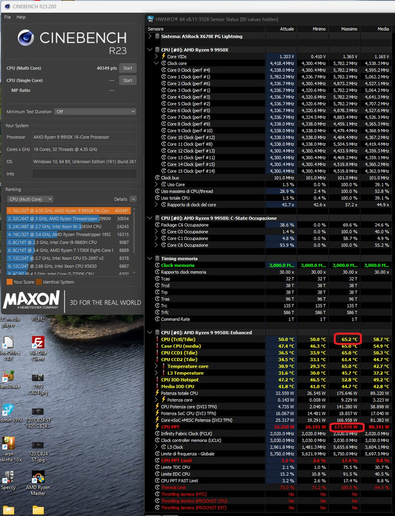
Task: Open the CPU (Multi Core) ranking dropdown
Action: point(30,199)
